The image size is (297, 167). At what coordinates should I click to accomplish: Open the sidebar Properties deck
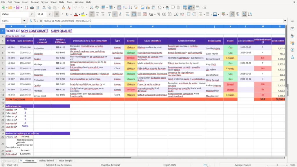click(292, 29)
